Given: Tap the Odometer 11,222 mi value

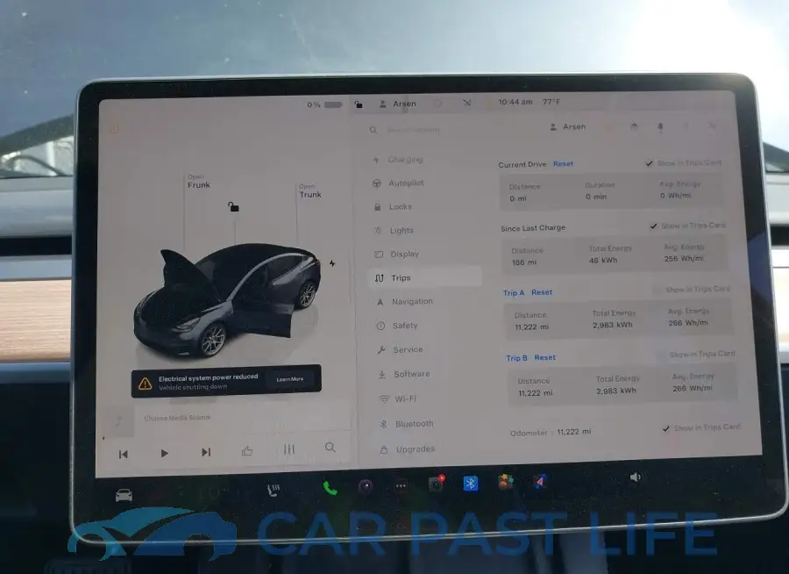Looking at the screenshot, I should [574, 432].
